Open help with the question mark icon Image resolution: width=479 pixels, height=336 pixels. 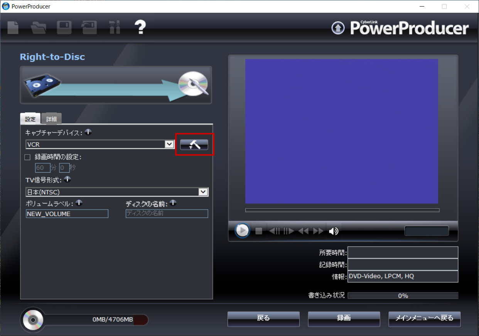click(140, 27)
